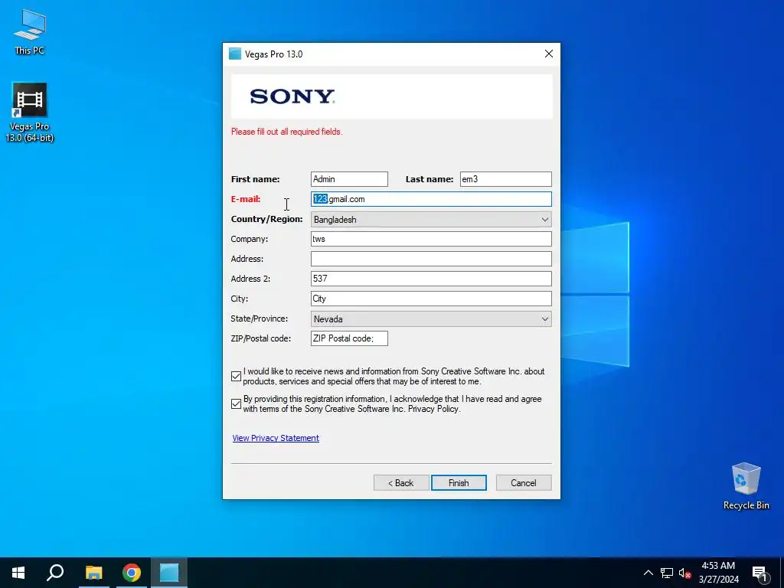The height and width of the screenshot is (588, 784).
Task: Open the View Privacy Statement link
Action: tap(276, 438)
